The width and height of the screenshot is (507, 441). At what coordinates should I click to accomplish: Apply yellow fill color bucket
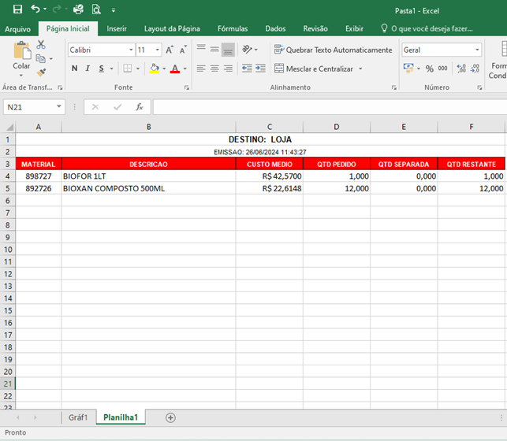point(155,69)
